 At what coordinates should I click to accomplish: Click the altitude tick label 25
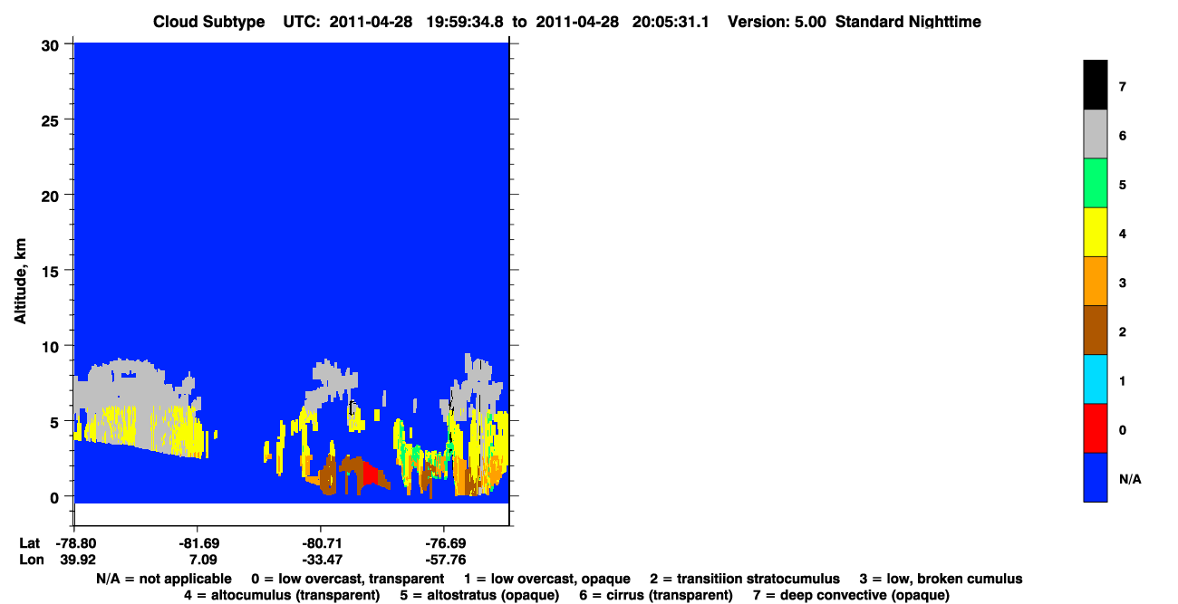tap(53, 120)
